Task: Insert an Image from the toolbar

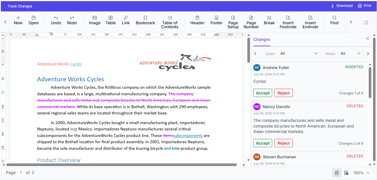Action: (95, 21)
